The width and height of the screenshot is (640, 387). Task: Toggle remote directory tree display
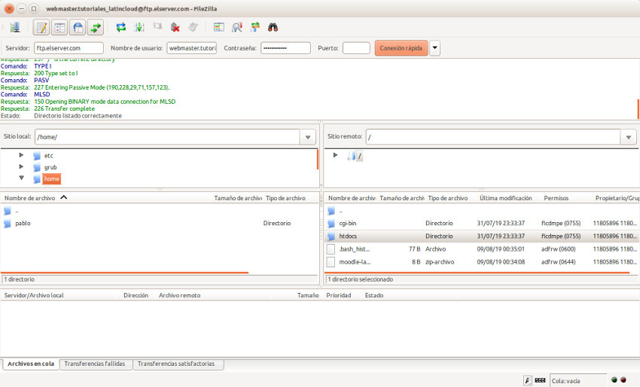pos(78,27)
